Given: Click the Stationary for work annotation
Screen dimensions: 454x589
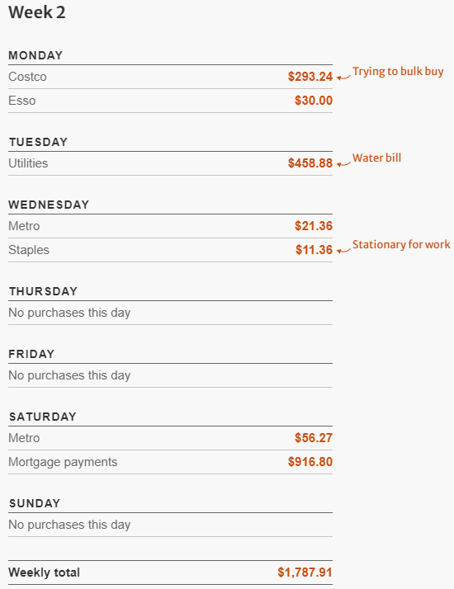Looking at the screenshot, I should pos(401,244).
